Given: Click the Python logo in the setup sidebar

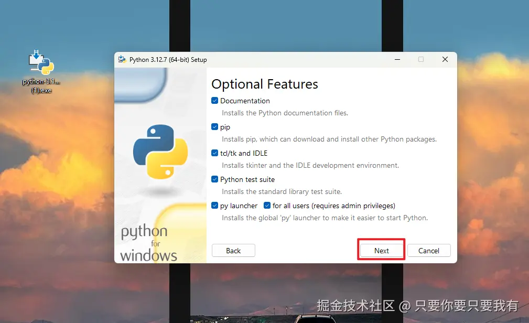Looking at the screenshot, I should click(x=160, y=152).
